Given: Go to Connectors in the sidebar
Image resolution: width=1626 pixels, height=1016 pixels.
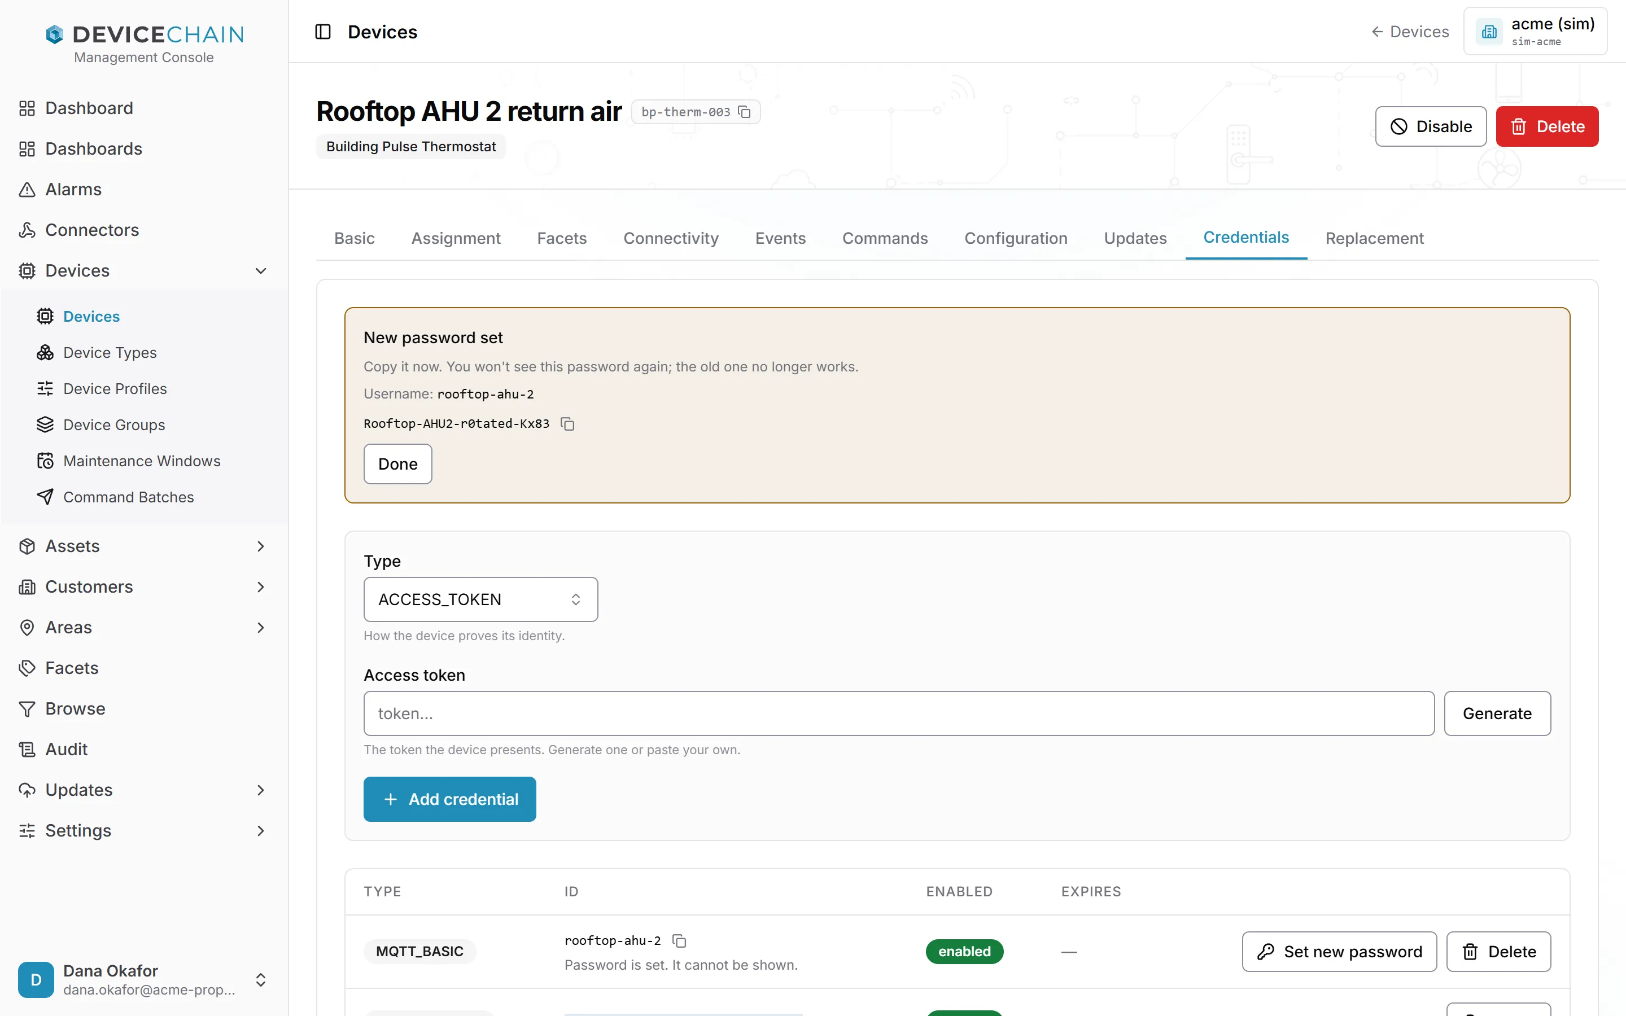Looking at the screenshot, I should pos(92,230).
